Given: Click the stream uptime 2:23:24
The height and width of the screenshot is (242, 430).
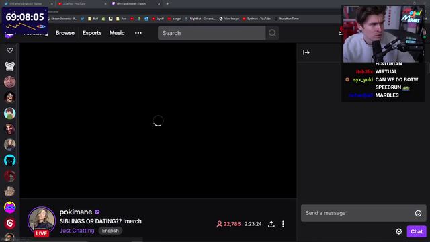Looking at the screenshot, I should pyautogui.click(x=253, y=224).
